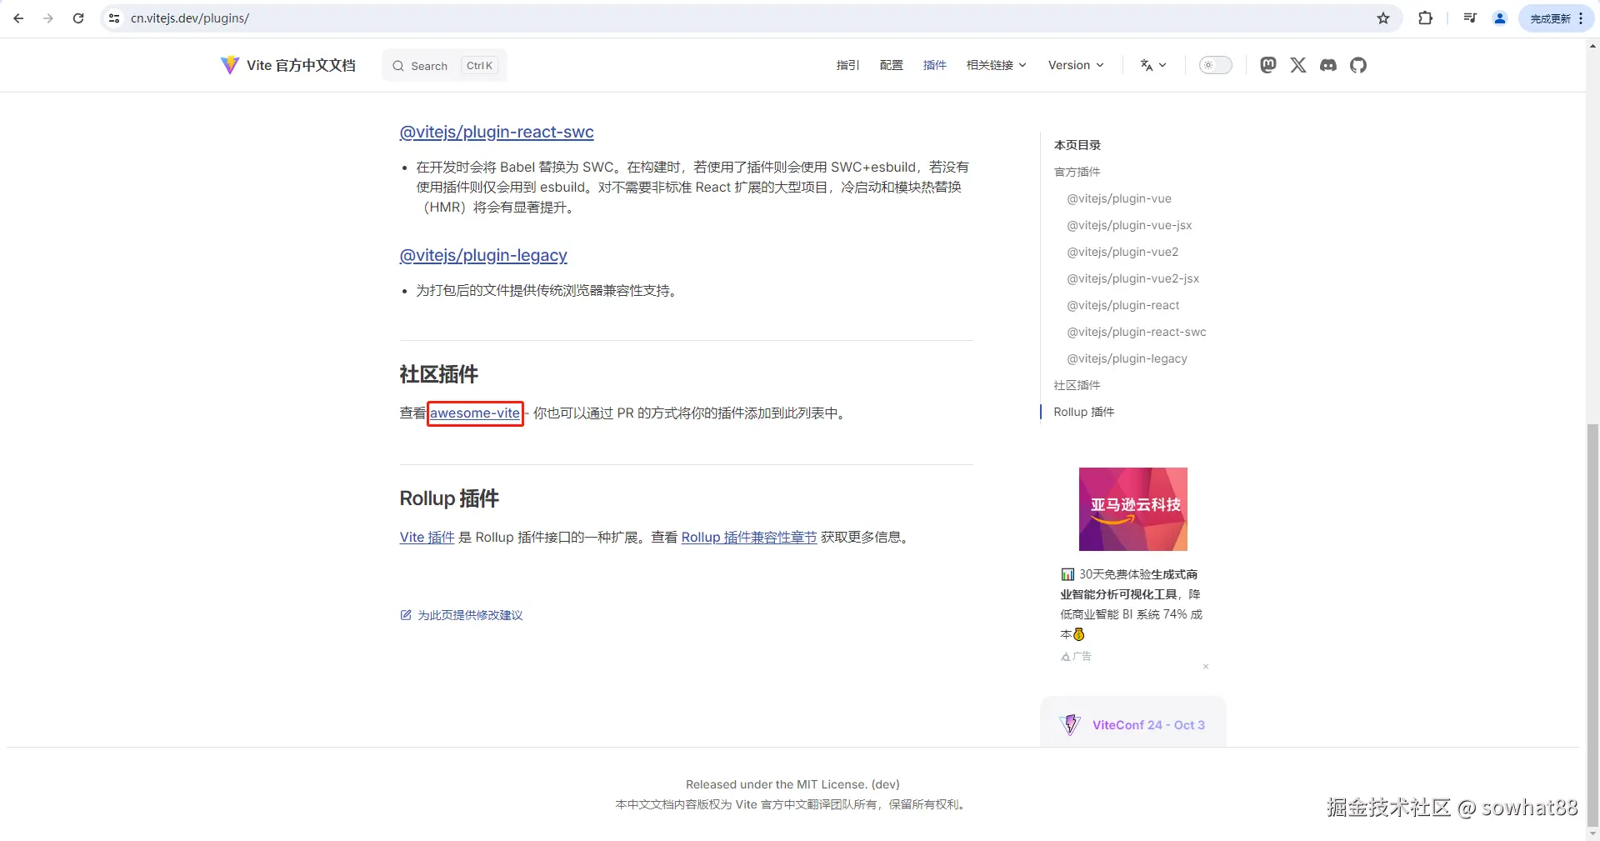Go back to the previous page
This screenshot has height=841, width=1600.
[18, 18]
